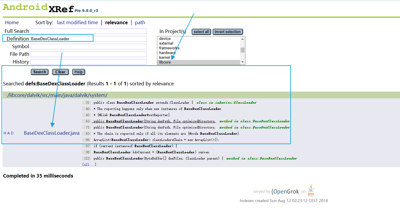
Task: Choose the hardware project
Action: [x=199, y=53]
